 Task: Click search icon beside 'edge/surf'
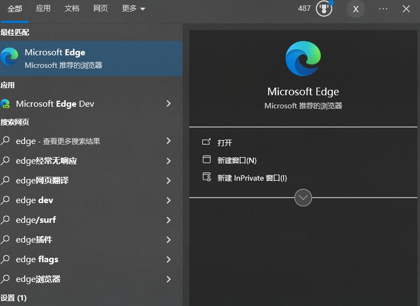click(x=5, y=220)
